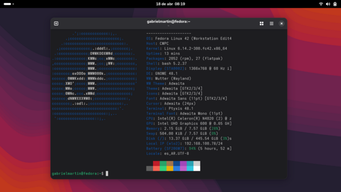The image size is (341, 192).
Task: Click the gabrielmartin@fedora shell prompt
Action: tap(78, 173)
